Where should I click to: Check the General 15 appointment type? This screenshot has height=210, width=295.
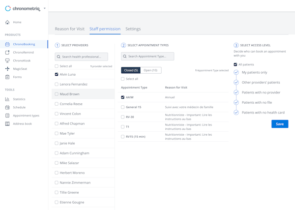123,107
